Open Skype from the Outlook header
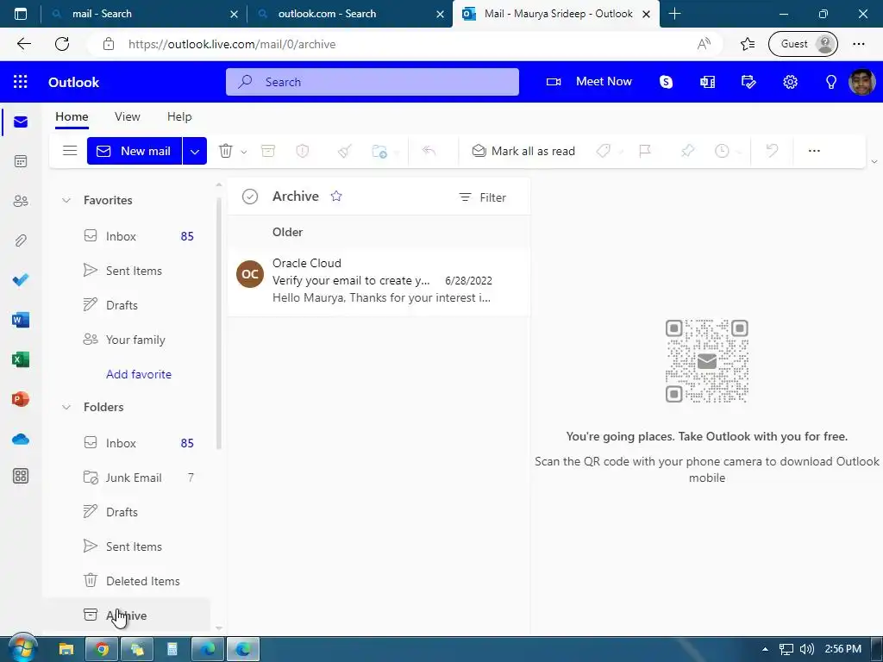Image resolution: width=883 pixels, height=662 pixels. point(667,82)
